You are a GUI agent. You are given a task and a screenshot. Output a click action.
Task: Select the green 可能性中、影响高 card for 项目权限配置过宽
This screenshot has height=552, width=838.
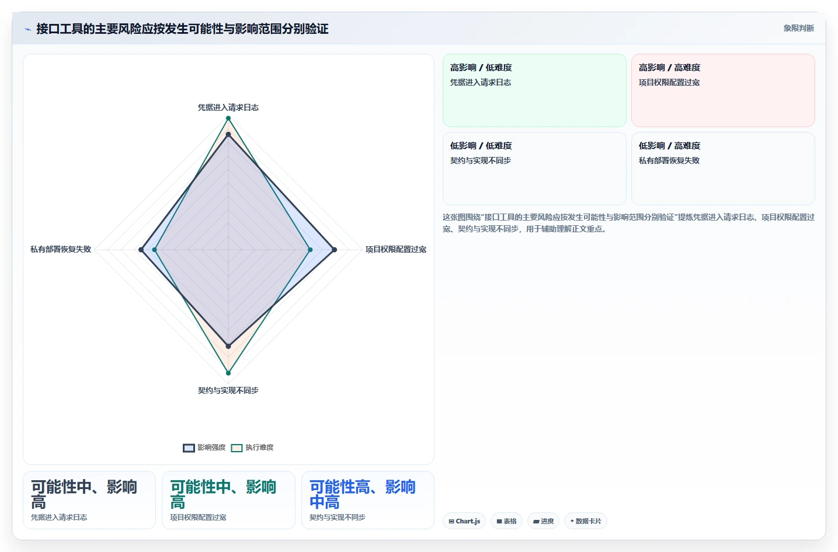pos(228,500)
